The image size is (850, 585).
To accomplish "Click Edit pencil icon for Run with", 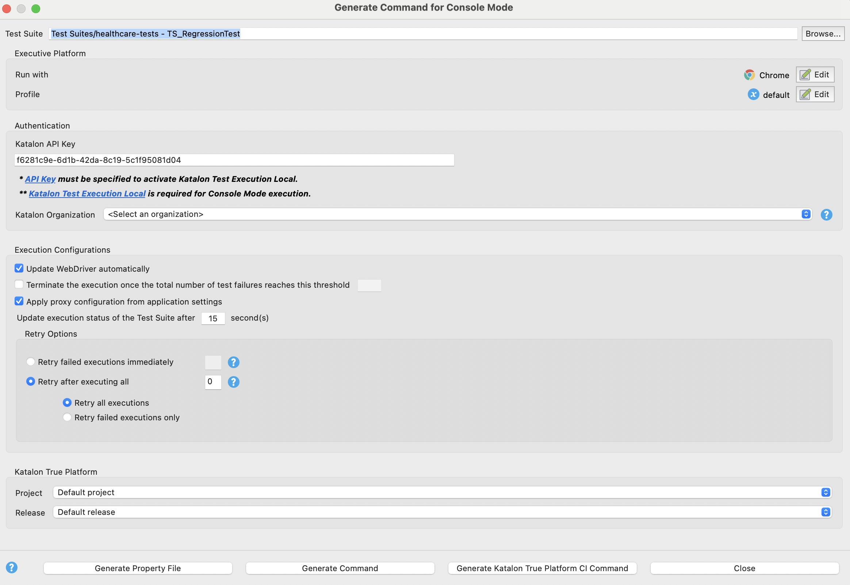I will [x=805, y=75].
